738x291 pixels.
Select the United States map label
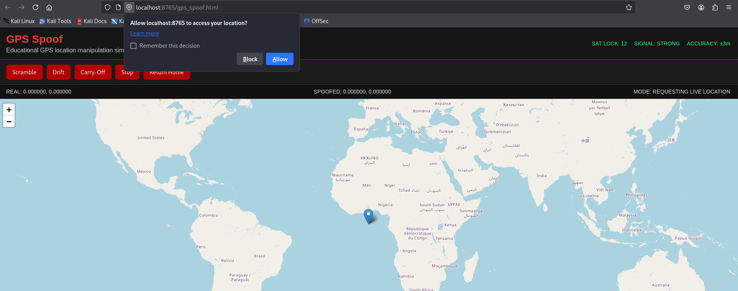[x=151, y=138]
